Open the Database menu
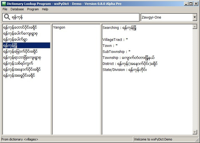Viewport: 200px width, 143px height. (x=17, y=9)
